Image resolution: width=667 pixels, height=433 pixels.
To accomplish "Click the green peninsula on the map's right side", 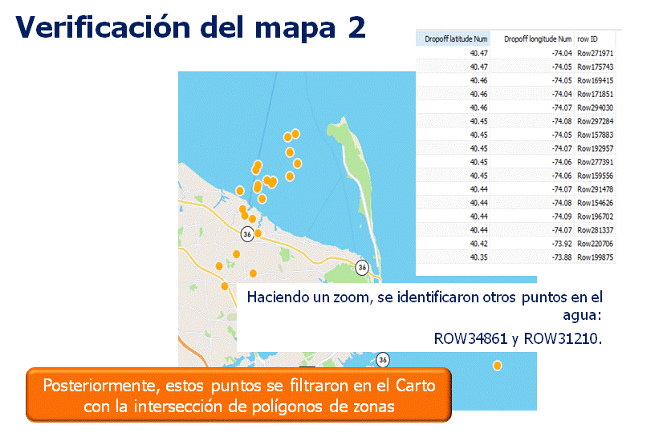I will tap(356, 152).
